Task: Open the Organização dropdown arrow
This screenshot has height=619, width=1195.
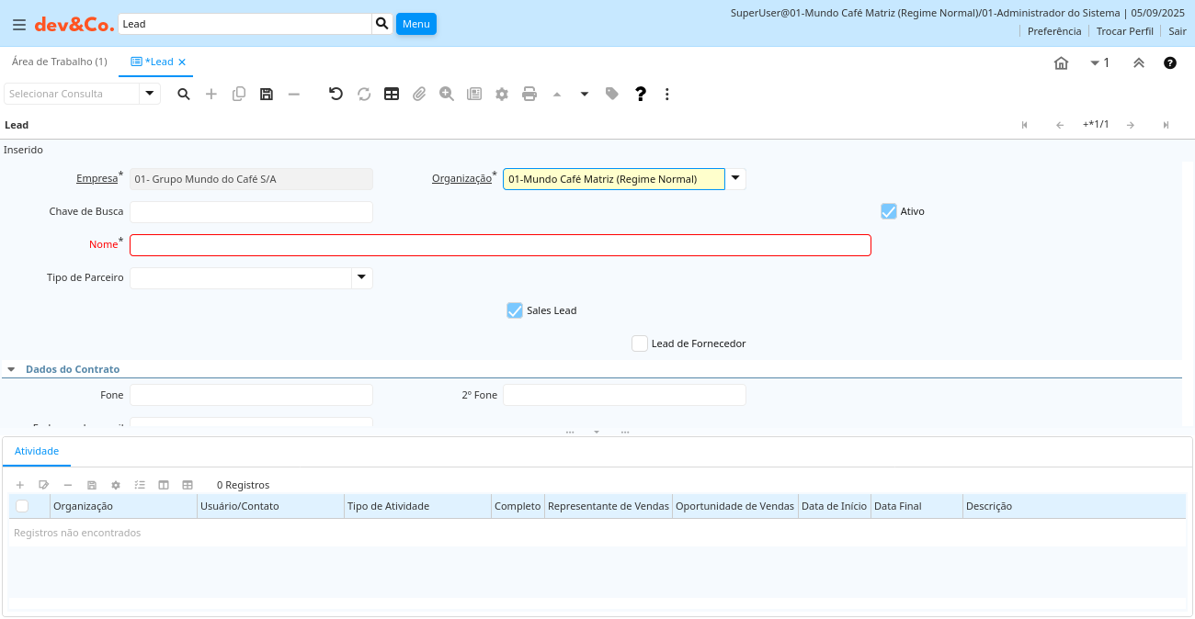Action: [735, 179]
